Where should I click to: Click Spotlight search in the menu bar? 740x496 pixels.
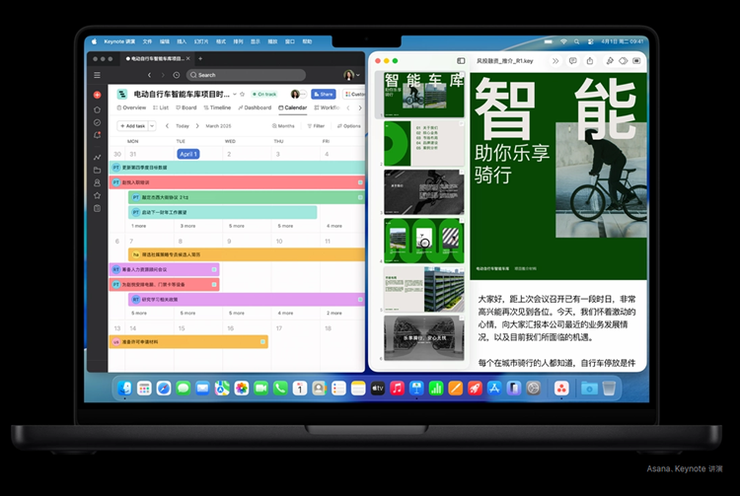click(x=577, y=41)
